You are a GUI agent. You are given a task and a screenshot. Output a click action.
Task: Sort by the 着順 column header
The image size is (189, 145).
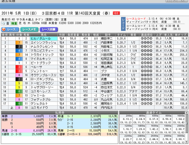coord(5,35)
